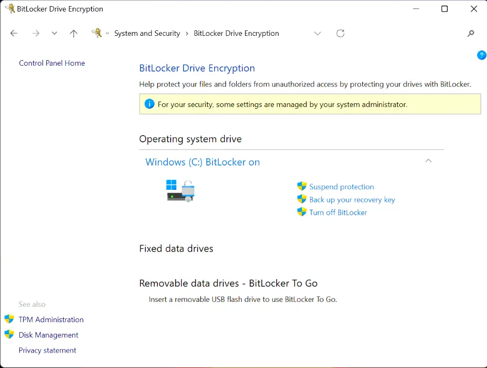Click the Windows drive lock icon
This screenshot has width=487, height=368.
click(x=181, y=190)
